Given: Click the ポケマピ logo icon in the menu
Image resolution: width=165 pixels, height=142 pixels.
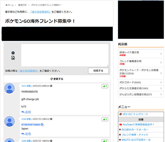Looking at the screenshot, I should click(121, 114).
